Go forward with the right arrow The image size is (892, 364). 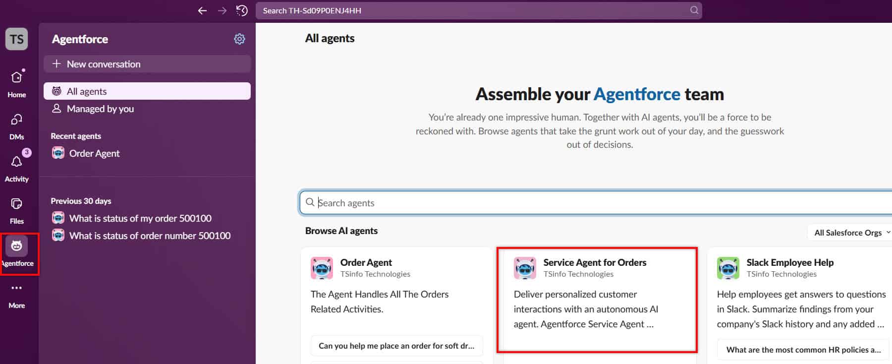point(222,10)
